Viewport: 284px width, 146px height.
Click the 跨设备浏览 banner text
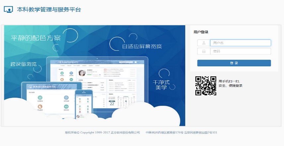point(24,64)
